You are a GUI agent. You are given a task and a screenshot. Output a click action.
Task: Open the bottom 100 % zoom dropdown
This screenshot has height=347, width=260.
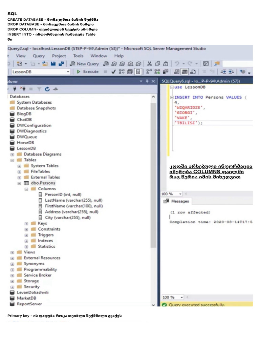[182, 298]
